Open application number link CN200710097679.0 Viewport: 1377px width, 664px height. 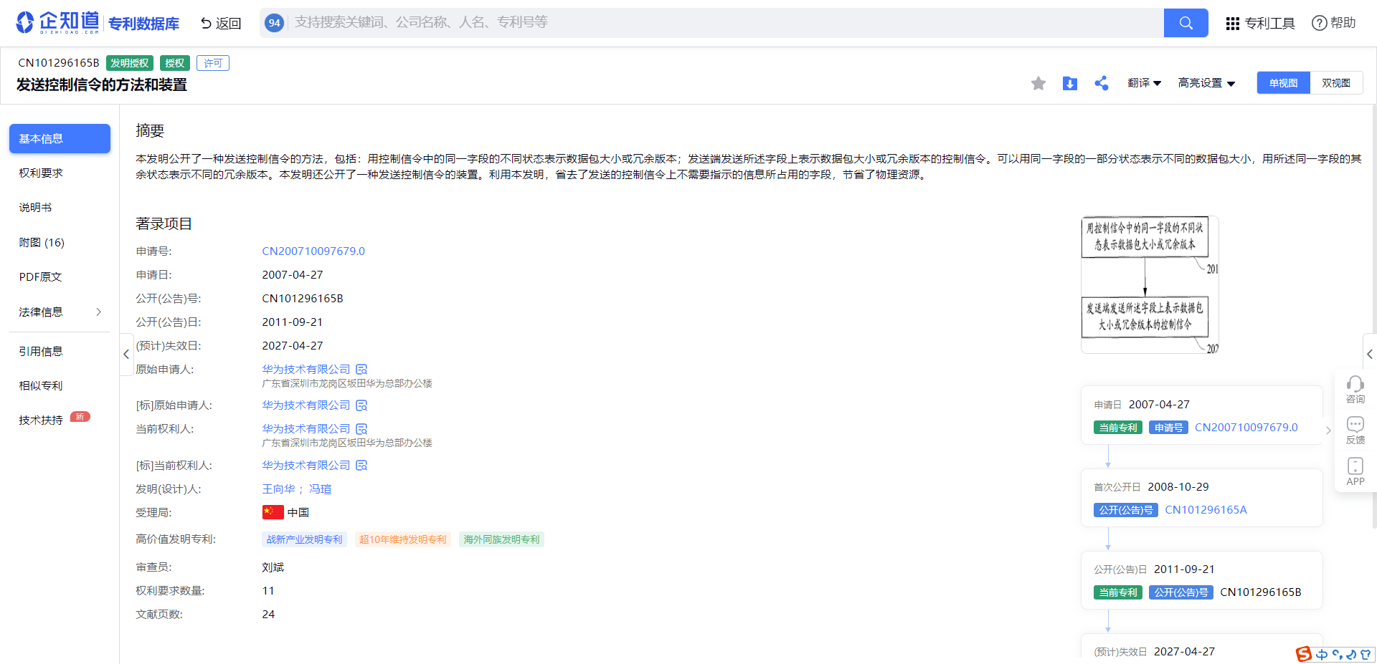[313, 251]
